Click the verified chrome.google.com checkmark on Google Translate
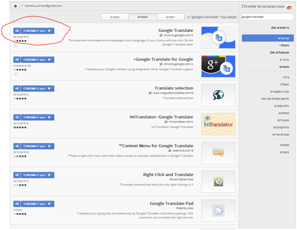 (161, 35)
